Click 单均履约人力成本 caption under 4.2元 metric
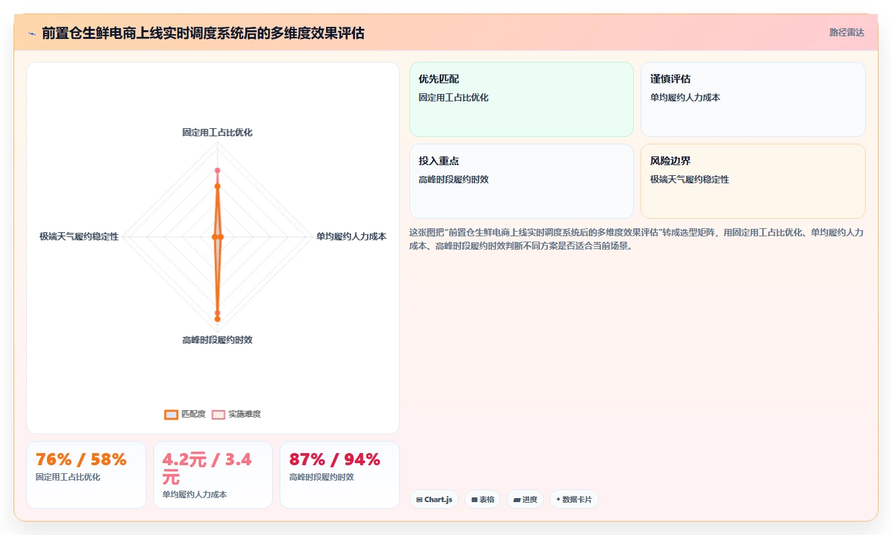 (194, 495)
